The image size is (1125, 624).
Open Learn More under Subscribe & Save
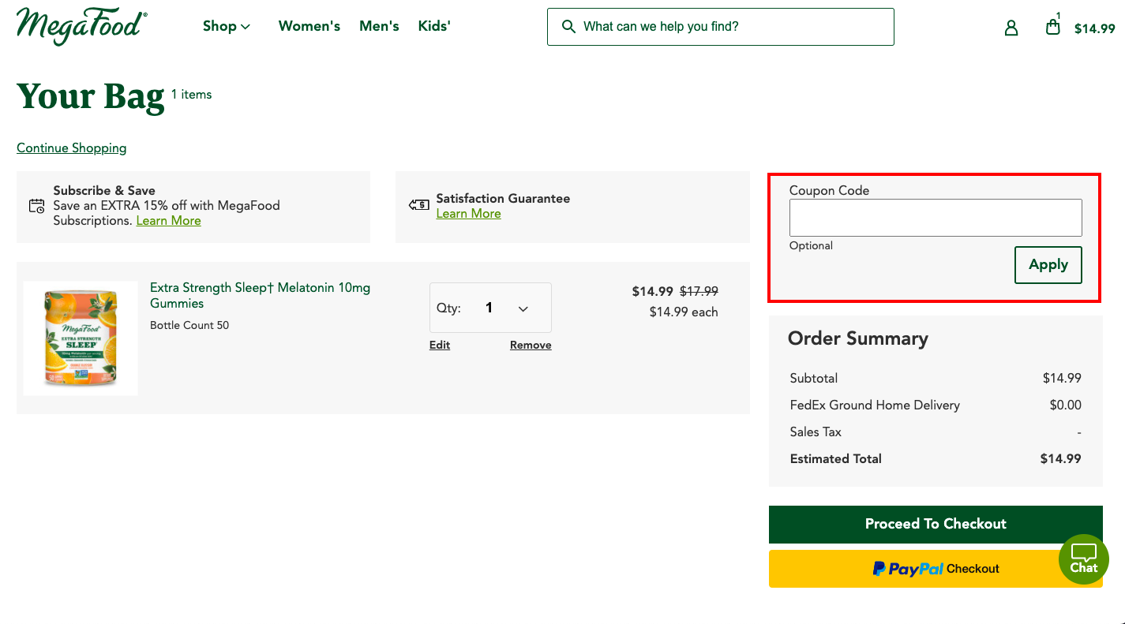tap(169, 221)
